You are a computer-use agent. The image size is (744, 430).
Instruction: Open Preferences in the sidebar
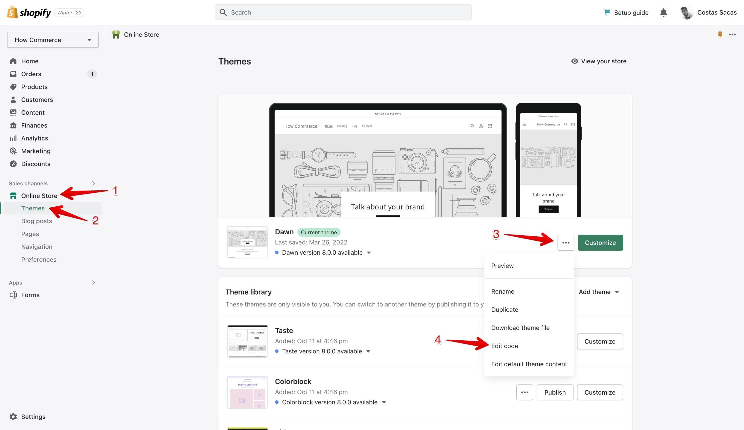tap(39, 259)
